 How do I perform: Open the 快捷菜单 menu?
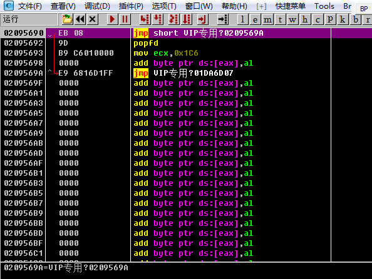pos(291,6)
